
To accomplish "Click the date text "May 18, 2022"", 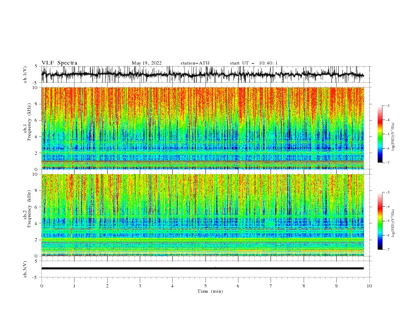I will tap(147, 63).
